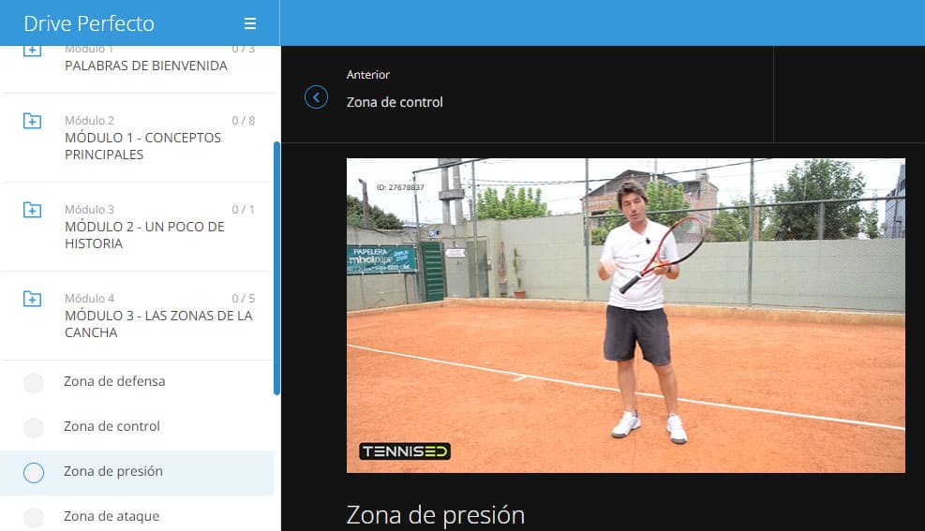
Task: Expand MÓDULO 1 - CONCEPTOS PRINCIPALES
Action: 142,146
